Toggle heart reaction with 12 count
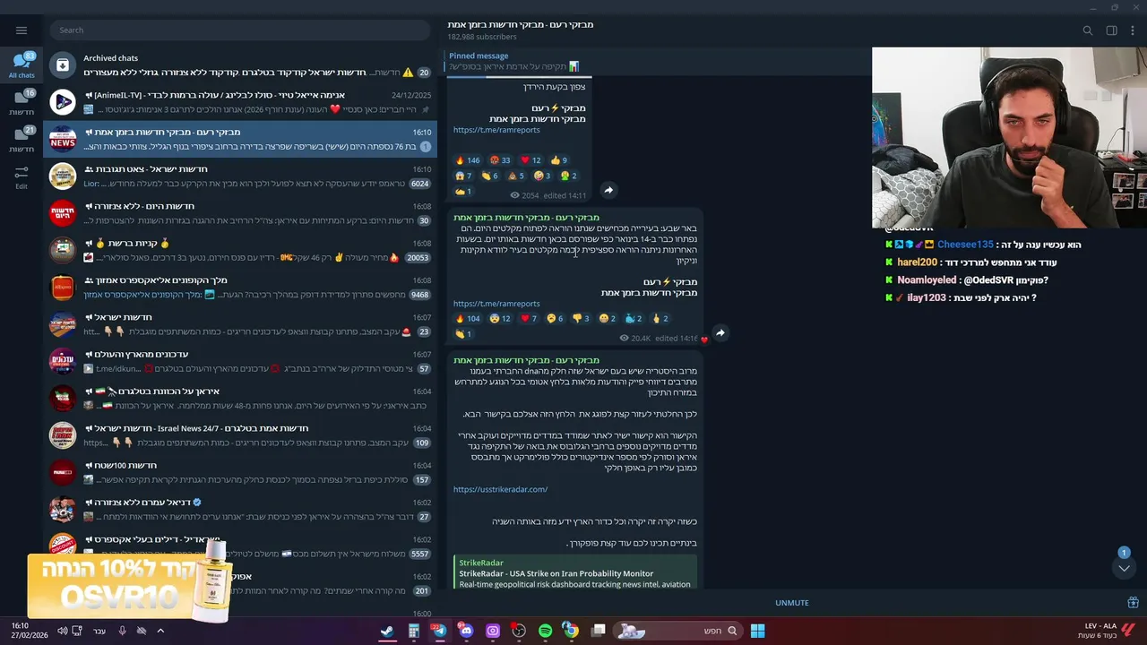The height and width of the screenshot is (645, 1147). coord(531,160)
